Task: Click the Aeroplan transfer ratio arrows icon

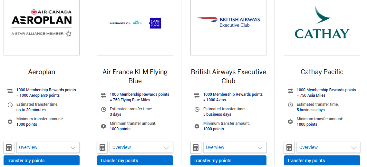Action: pyautogui.click(x=10, y=91)
